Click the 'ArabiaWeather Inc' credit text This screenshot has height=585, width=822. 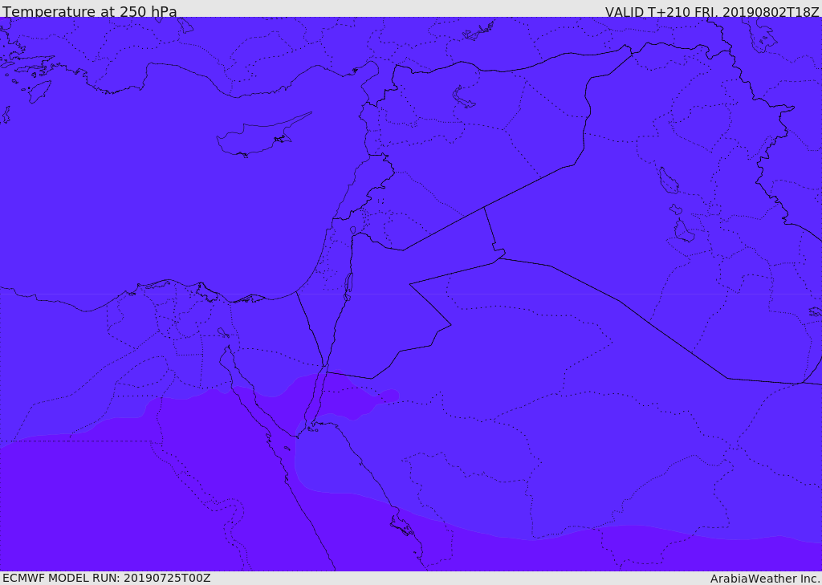(765, 579)
